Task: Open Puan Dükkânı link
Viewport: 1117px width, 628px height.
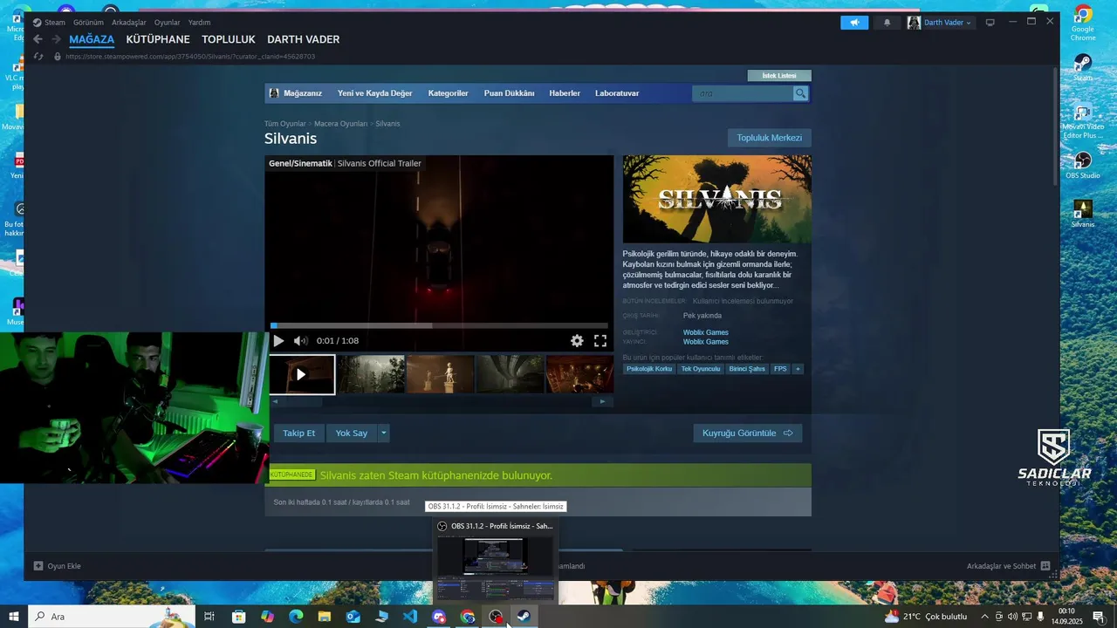Action: [x=509, y=93]
